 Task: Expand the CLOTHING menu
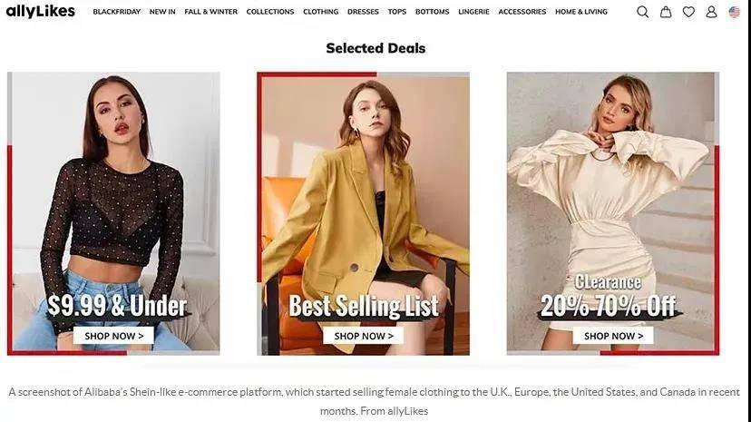pos(321,12)
